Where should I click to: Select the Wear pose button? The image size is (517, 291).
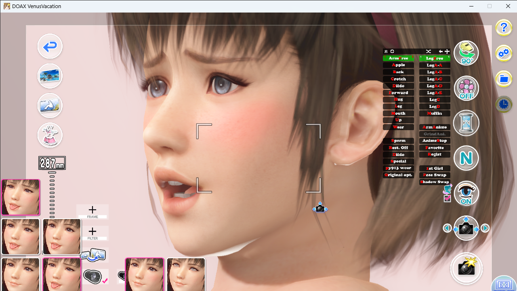(398, 127)
